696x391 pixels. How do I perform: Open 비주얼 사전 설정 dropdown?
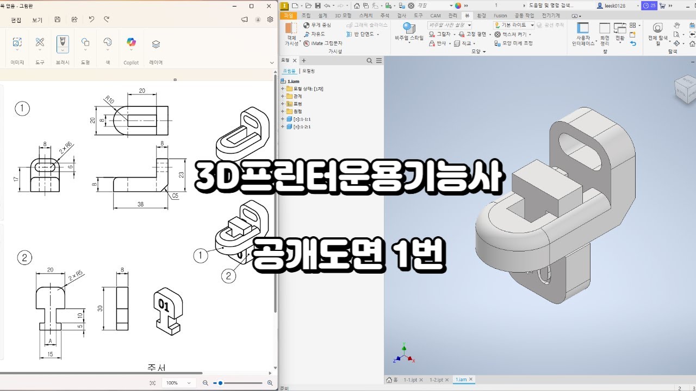(x=450, y=25)
